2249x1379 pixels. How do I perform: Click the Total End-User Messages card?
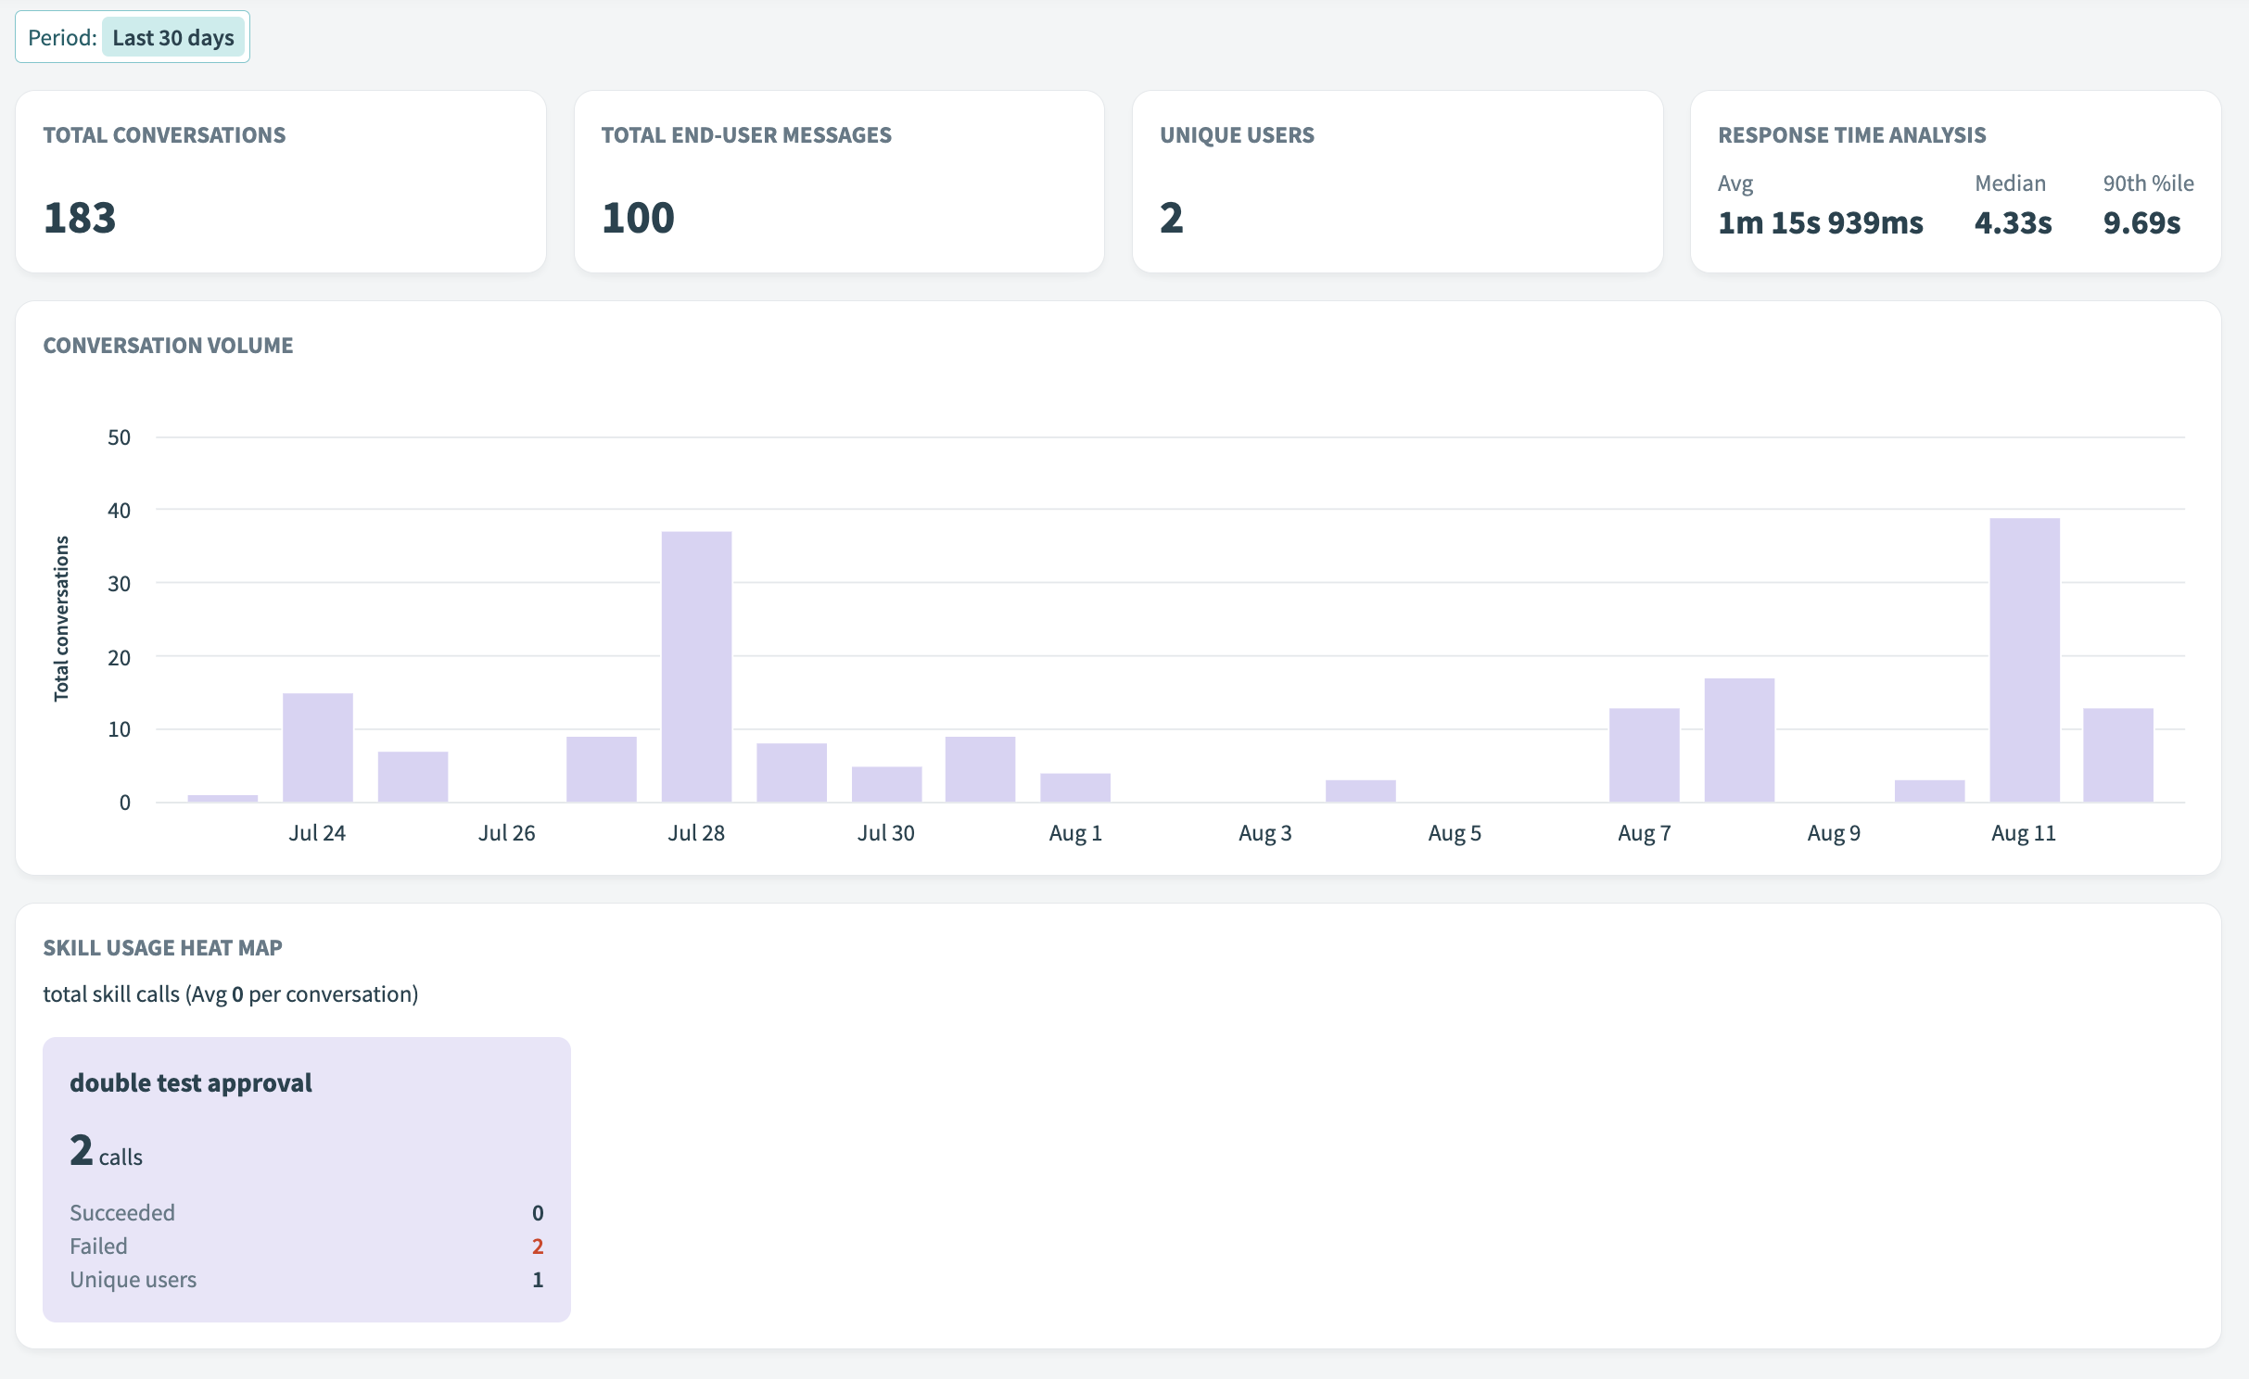click(839, 181)
